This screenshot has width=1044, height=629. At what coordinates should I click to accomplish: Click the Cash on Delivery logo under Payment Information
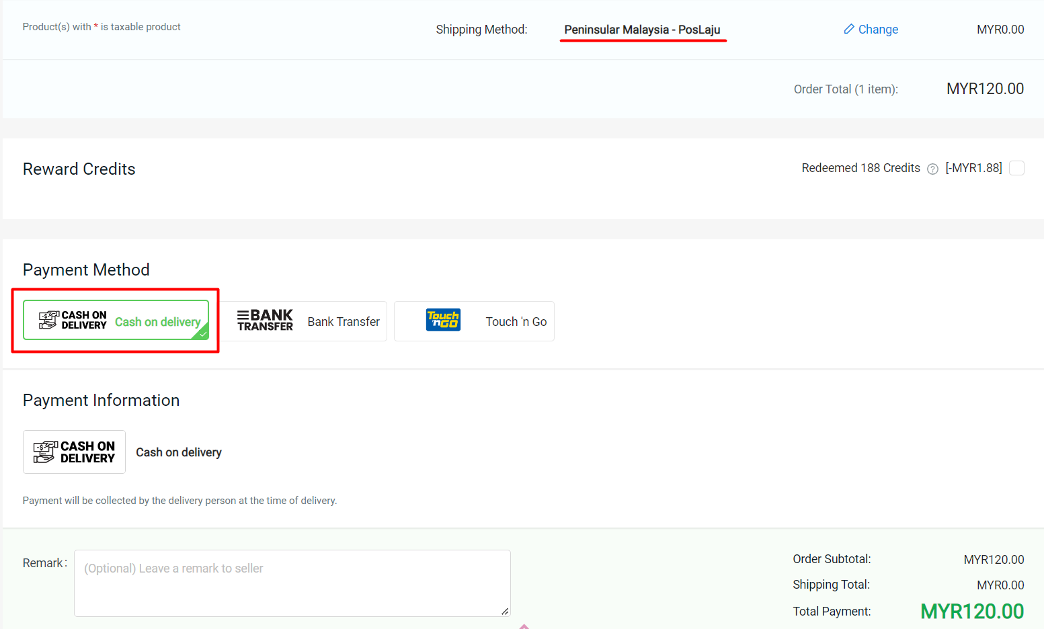(74, 452)
